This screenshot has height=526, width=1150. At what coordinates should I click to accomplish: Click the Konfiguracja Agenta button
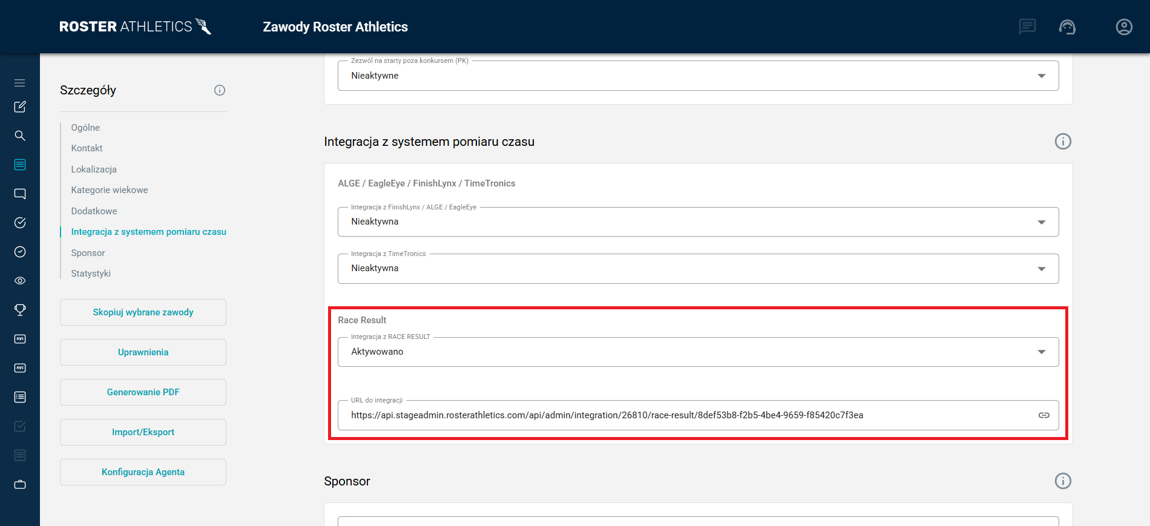point(143,472)
